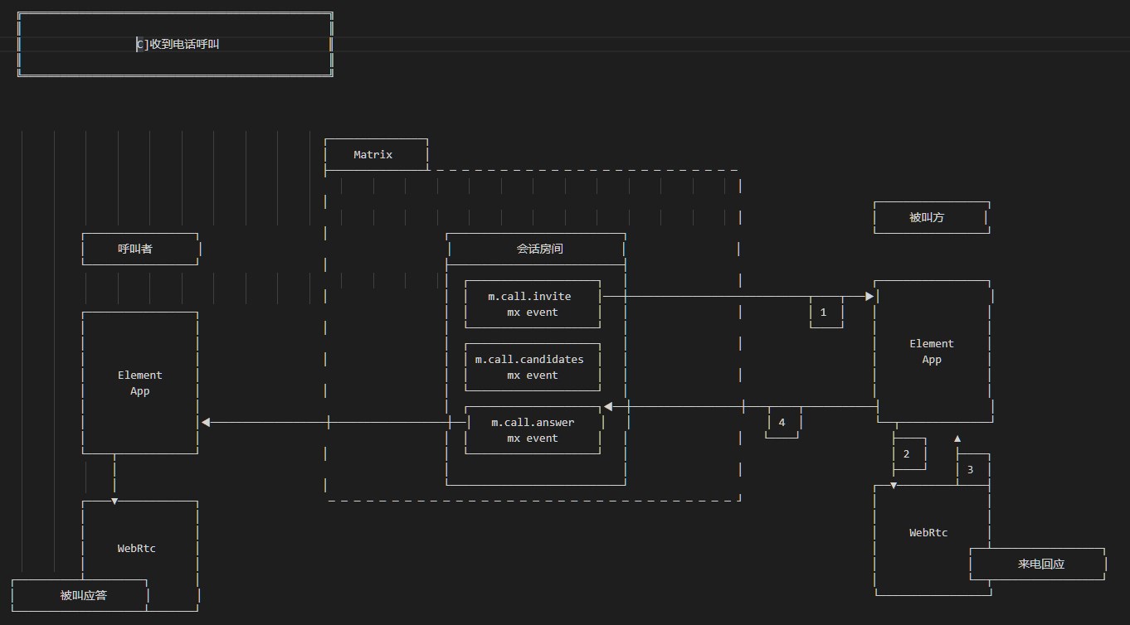1130x625 pixels.
Task: Select the Matrix label
Action: pos(373,155)
